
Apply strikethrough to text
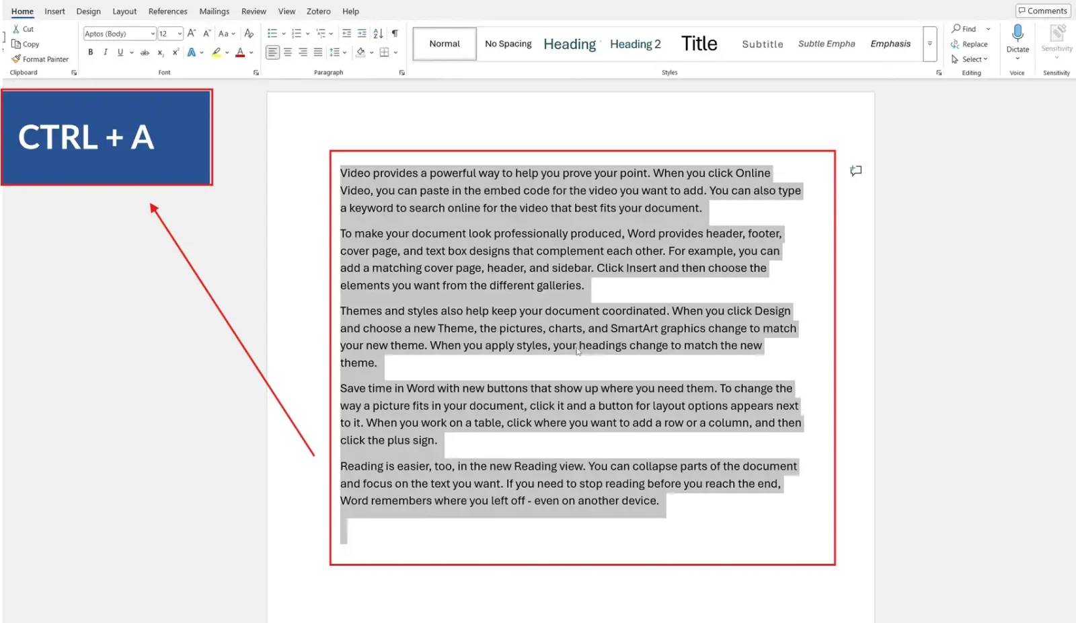coord(145,52)
